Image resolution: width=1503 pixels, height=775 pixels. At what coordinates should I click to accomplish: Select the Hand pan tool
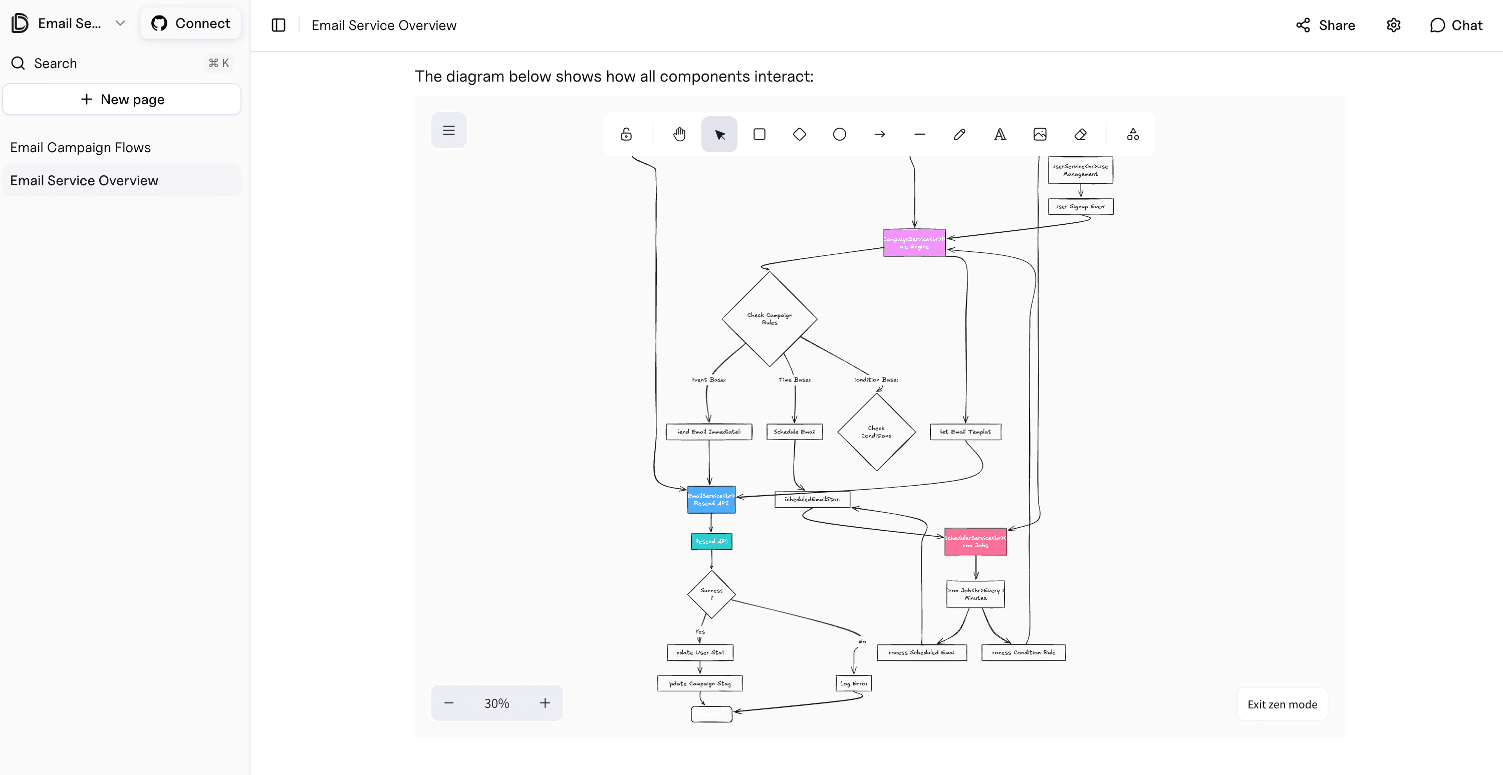click(678, 134)
